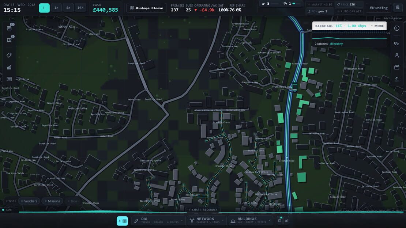Open the map icon in bottom toolbar

click(x=280, y=221)
